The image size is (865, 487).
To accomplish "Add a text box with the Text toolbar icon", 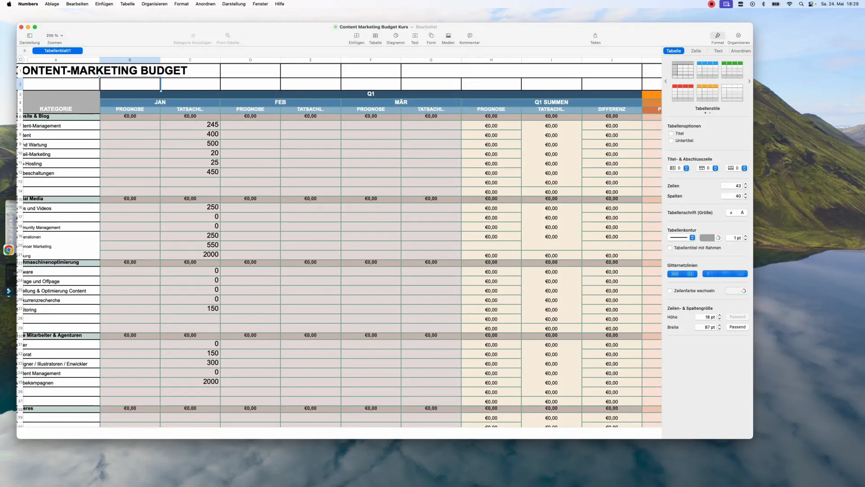I will pyautogui.click(x=415, y=36).
